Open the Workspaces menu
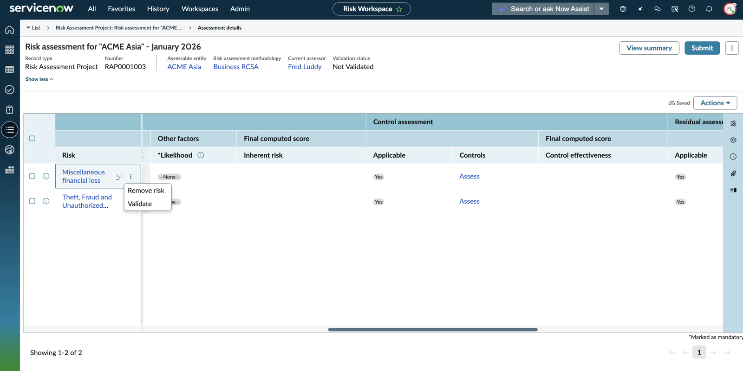 click(x=200, y=9)
